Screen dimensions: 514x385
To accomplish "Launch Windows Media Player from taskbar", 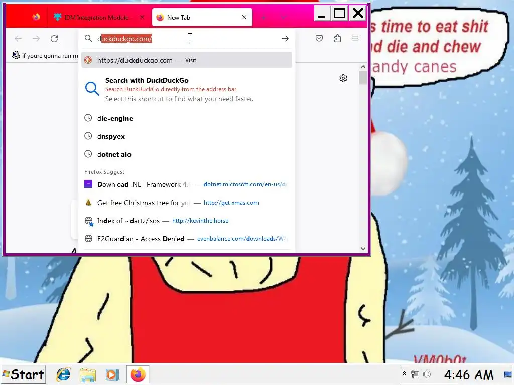I will pos(112,374).
